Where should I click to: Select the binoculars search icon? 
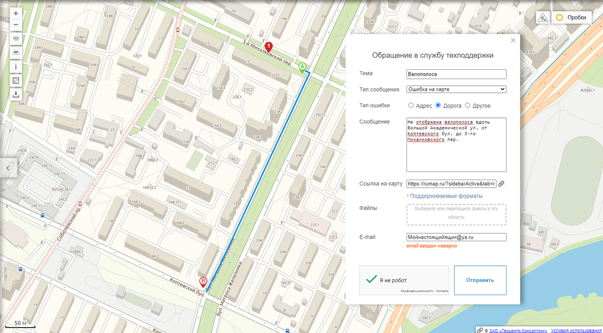tap(15, 52)
